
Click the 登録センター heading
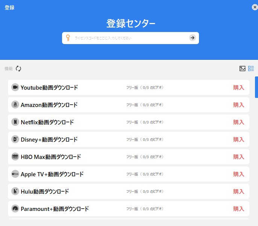[x=131, y=23]
